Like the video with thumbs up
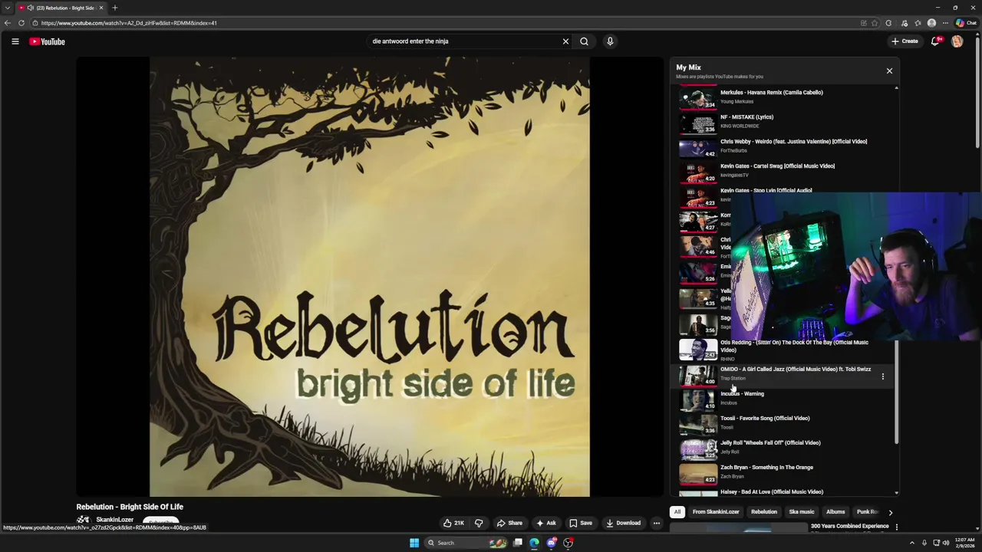982x552 pixels. 453,523
